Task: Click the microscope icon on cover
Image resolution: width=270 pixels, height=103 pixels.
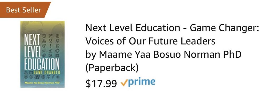Action: (x=50, y=51)
